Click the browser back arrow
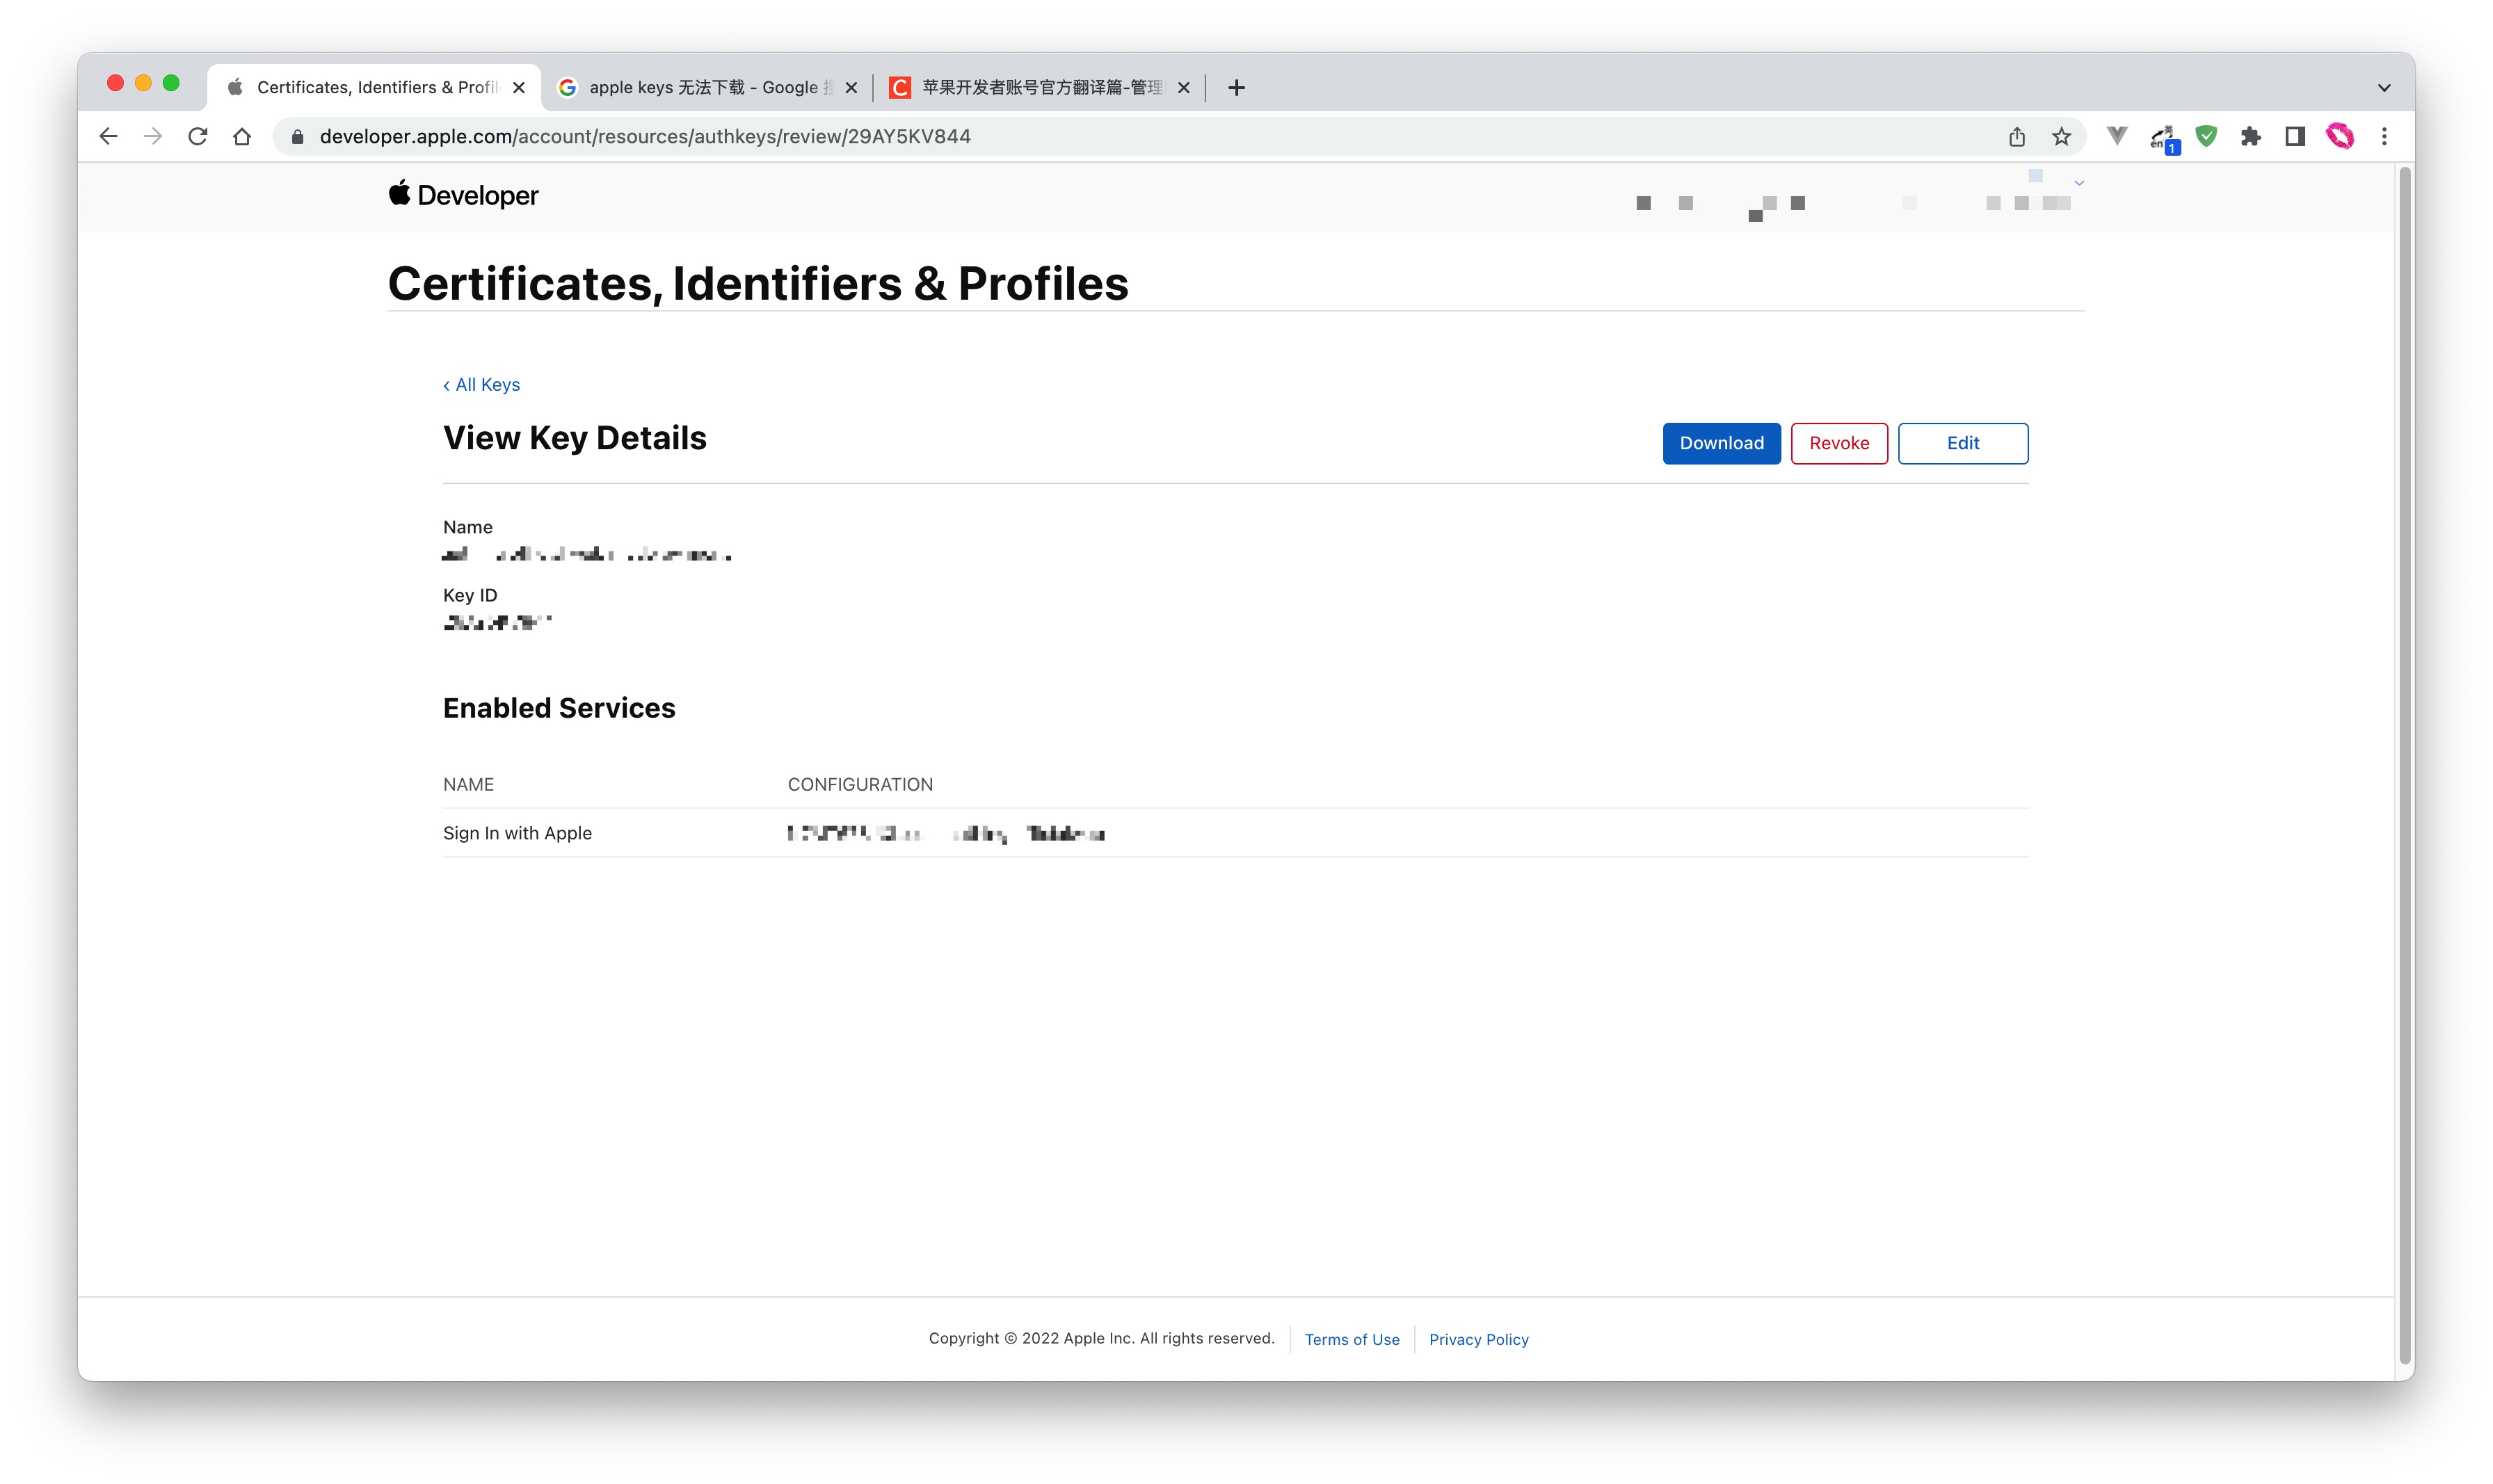The image size is (2493, 1484). click(108, 137)
